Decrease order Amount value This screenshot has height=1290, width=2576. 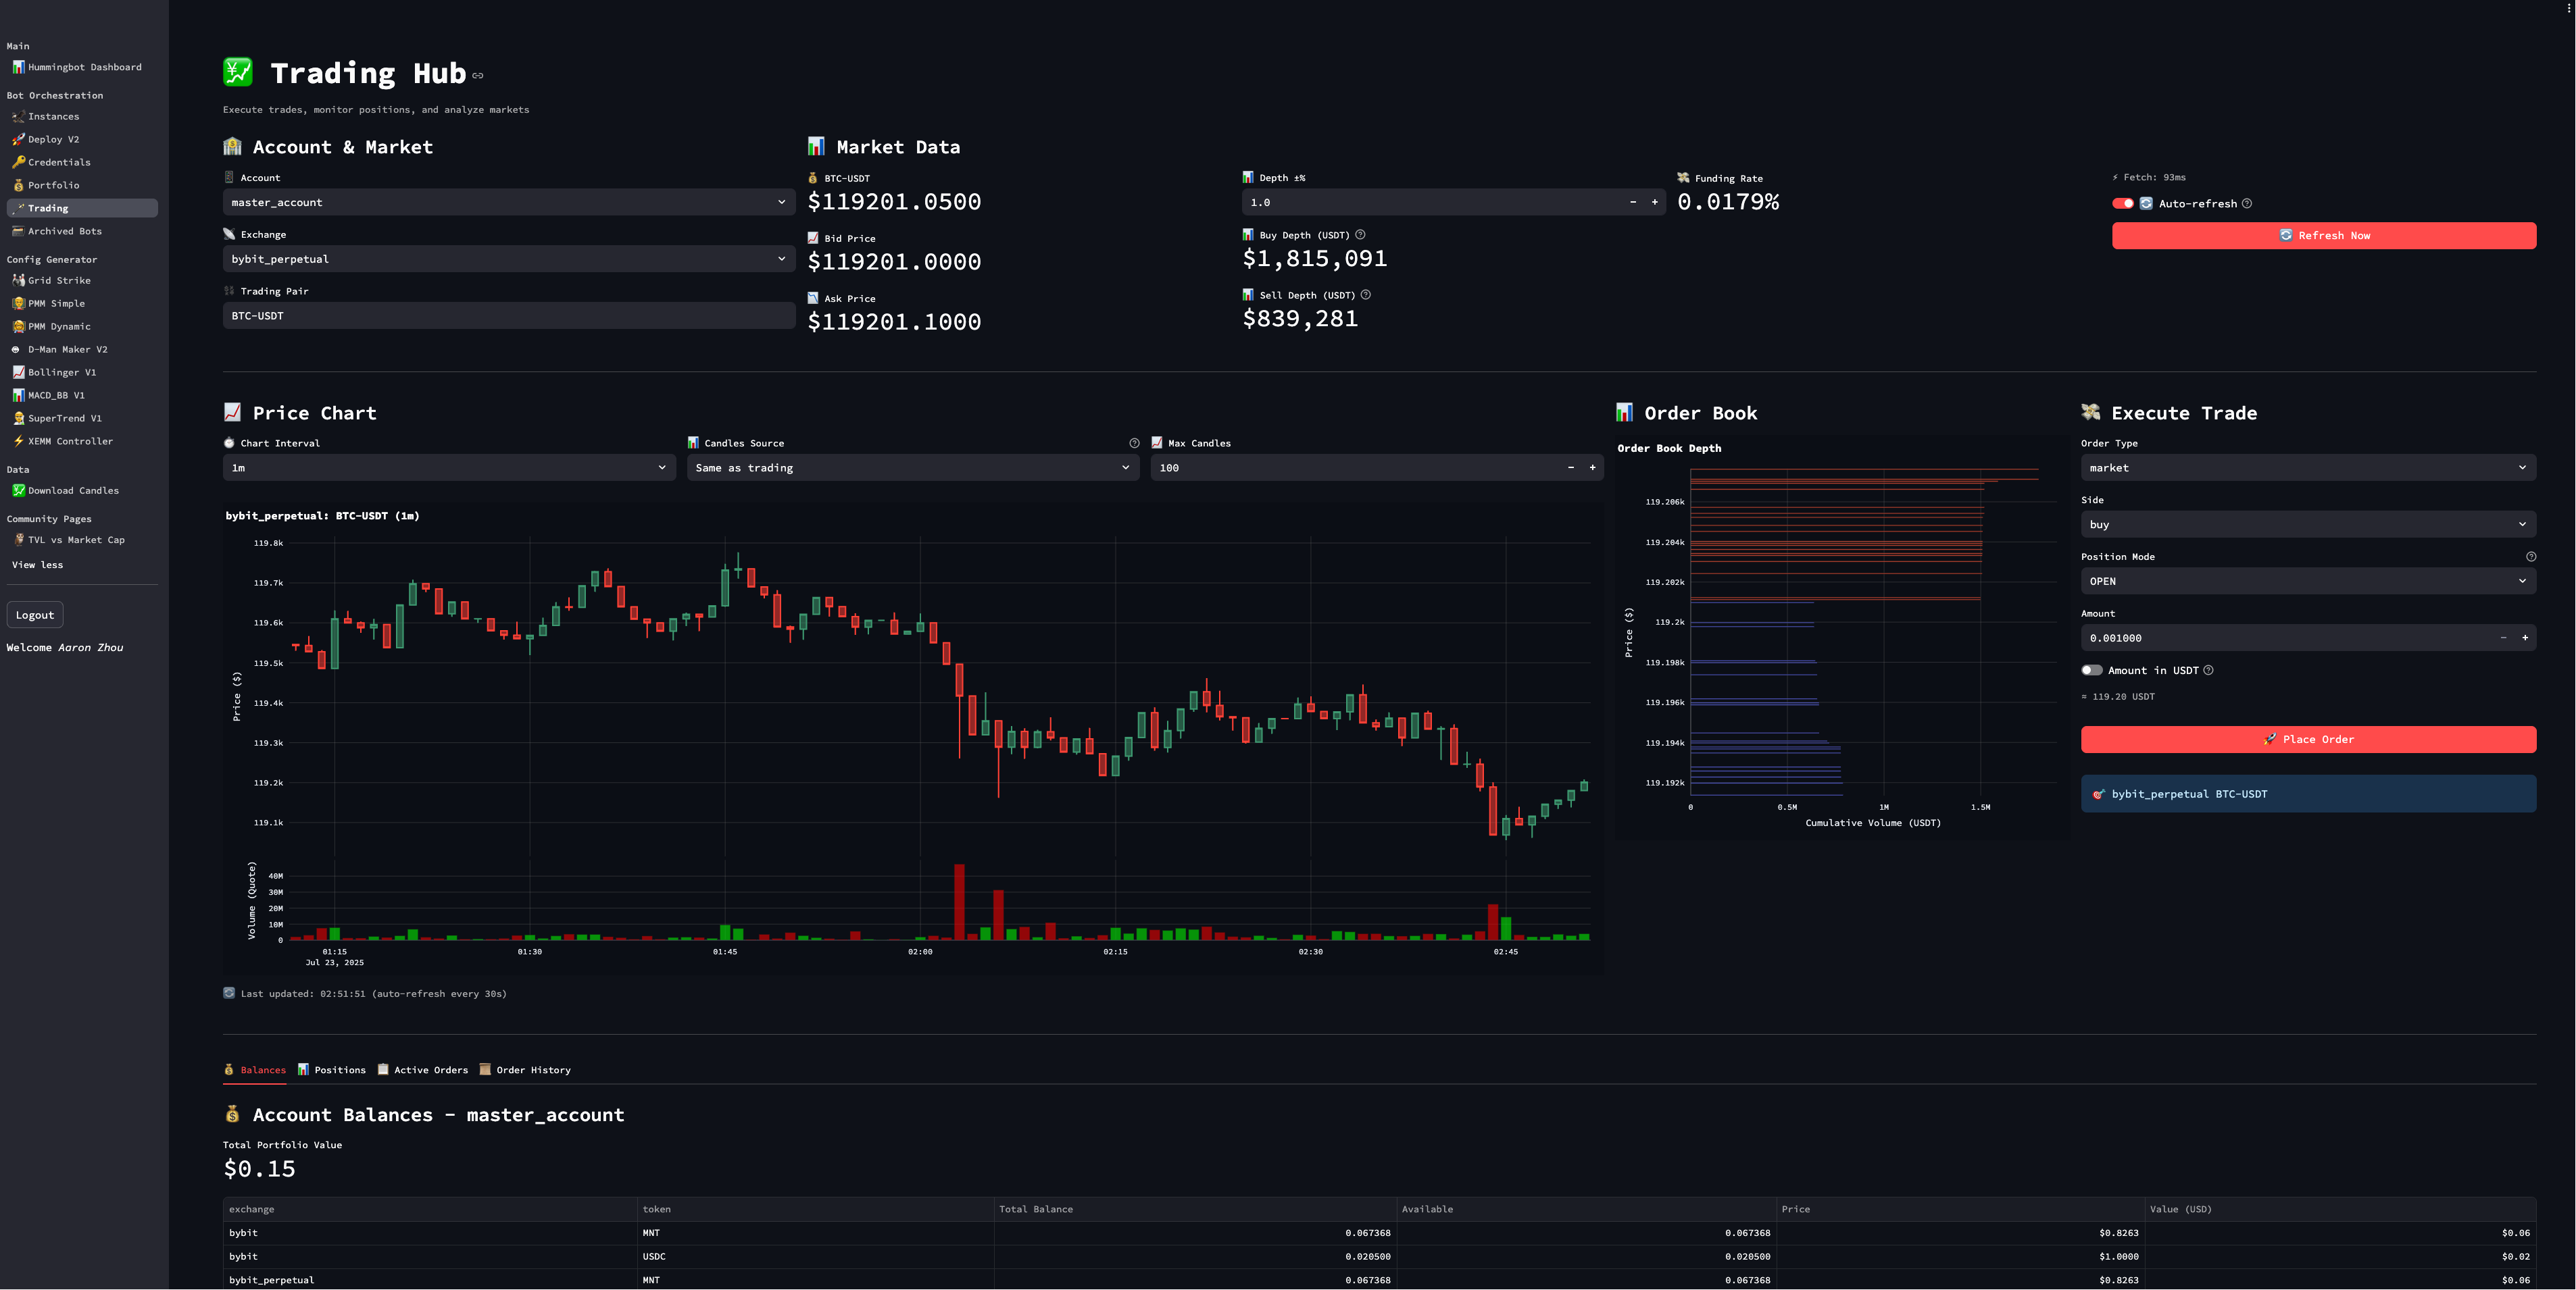tap(2503, 638)
